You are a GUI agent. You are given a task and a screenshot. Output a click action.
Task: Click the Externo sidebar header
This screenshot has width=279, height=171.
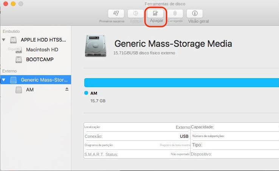click(x=9, y=71)
